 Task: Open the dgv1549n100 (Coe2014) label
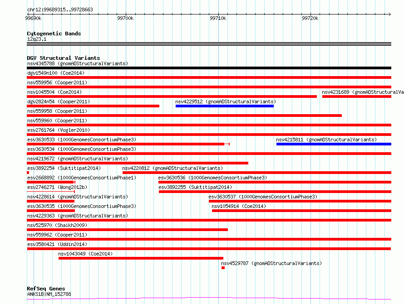tap(56, 73)
